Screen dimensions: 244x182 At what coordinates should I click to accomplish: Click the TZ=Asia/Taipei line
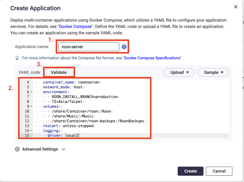[x=67, y=102]
